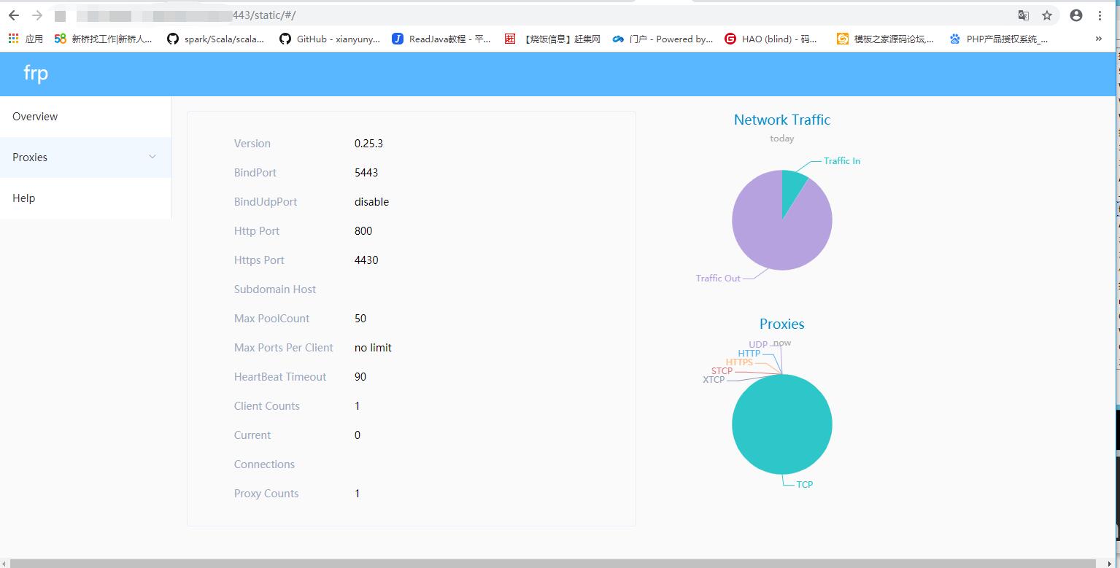This screenshot has width=1120, height=568.
Task: Select Overview in the frp sidebar
Action: [35, 116]
